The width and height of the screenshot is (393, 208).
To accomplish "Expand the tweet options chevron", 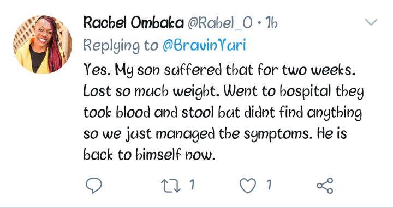I will point(371,22).
